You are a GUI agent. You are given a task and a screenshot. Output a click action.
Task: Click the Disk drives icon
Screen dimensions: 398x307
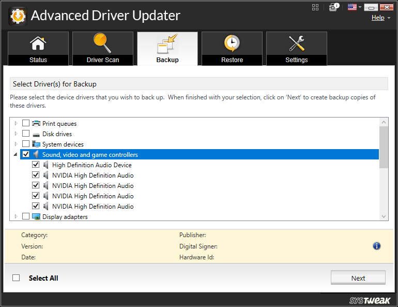[36, 135]
